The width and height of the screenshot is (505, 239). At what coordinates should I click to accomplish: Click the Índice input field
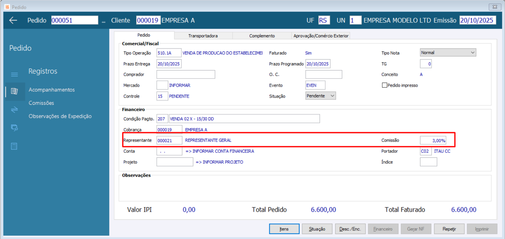[429, 162]
